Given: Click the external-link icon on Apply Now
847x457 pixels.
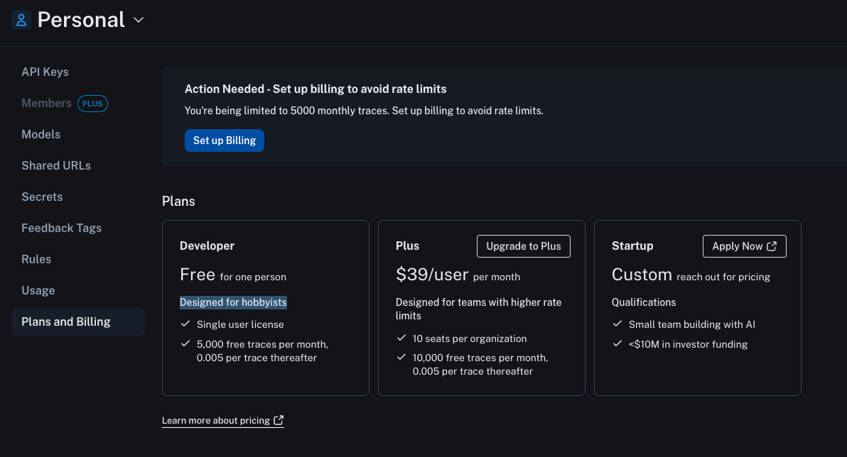Looking at the screenshot, I should coord(772,246).
